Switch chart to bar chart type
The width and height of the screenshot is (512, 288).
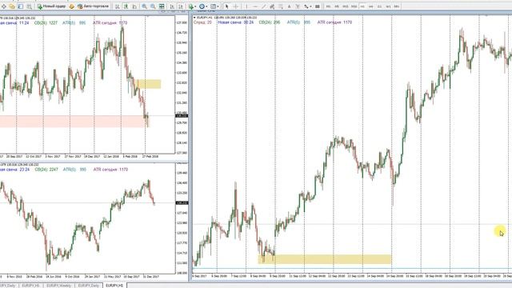pyautogui.click(x=118, y=6)
